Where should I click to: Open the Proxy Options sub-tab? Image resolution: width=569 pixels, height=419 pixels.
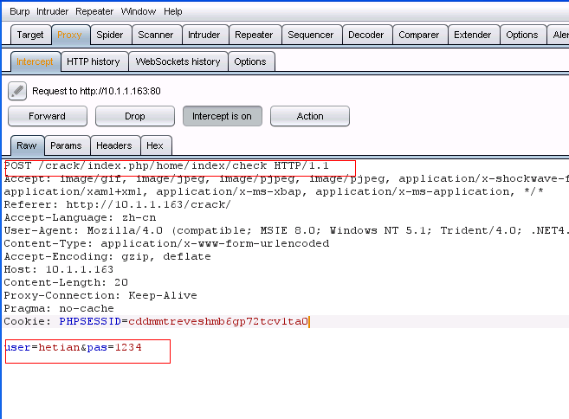click(250, 61)
